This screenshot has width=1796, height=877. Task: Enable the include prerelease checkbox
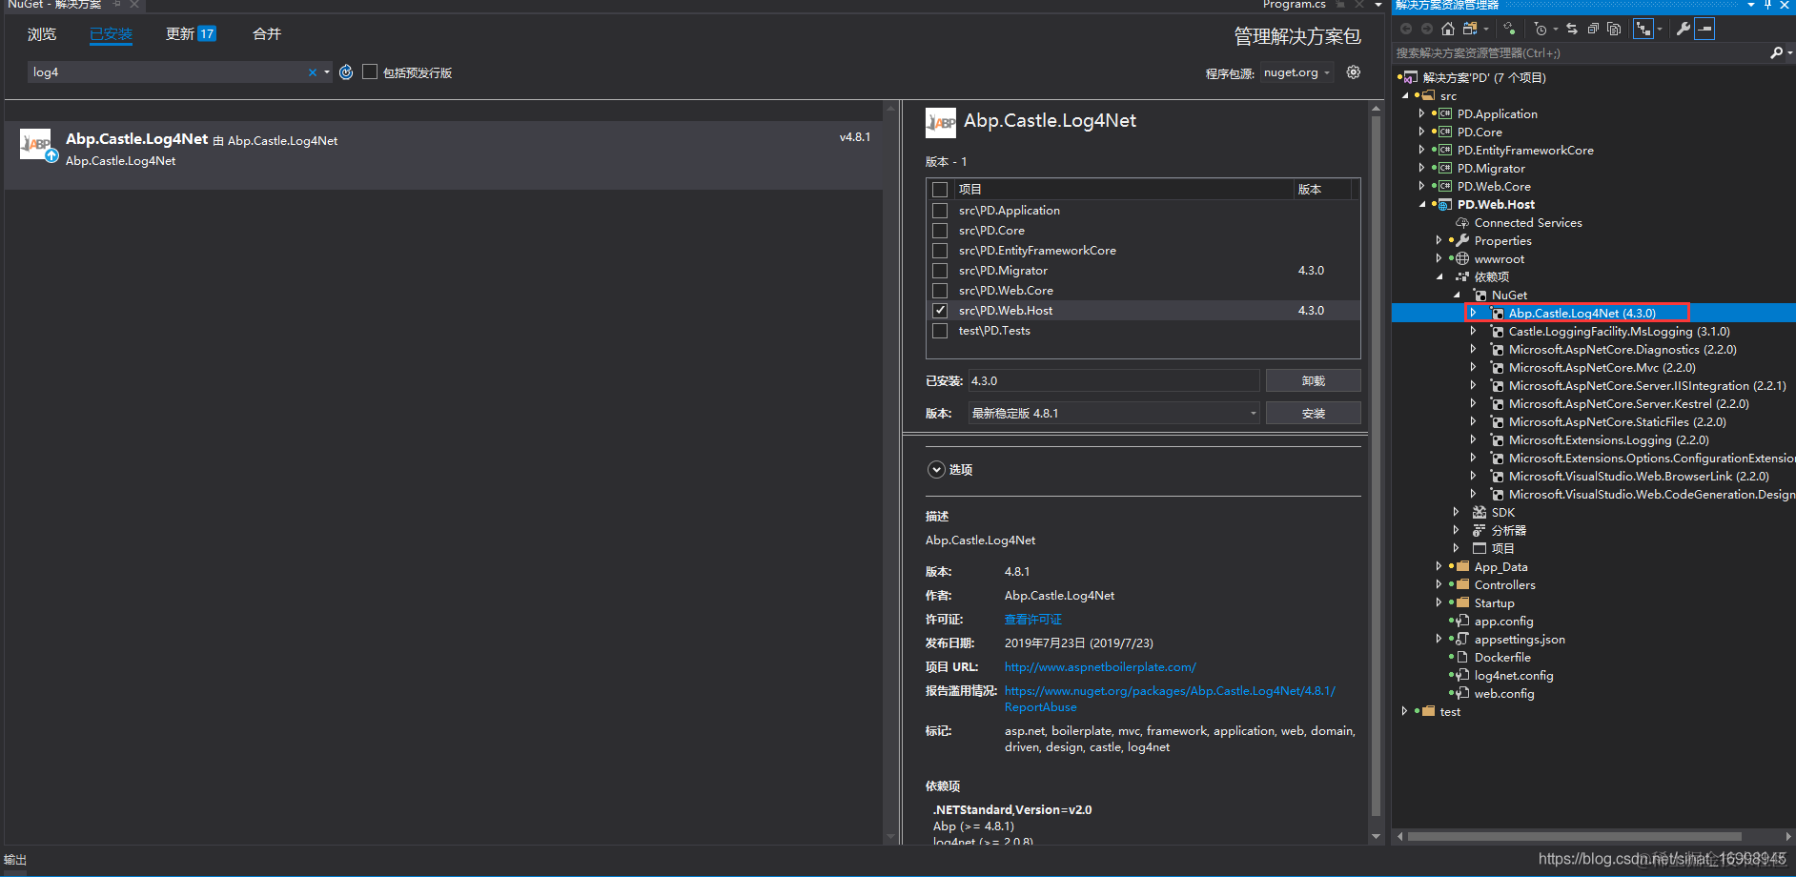[x=370, y=71]
